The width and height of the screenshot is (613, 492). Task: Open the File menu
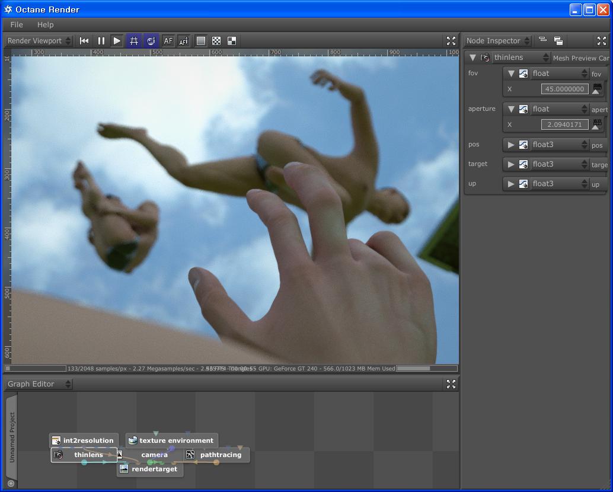[x=17, y=25]
